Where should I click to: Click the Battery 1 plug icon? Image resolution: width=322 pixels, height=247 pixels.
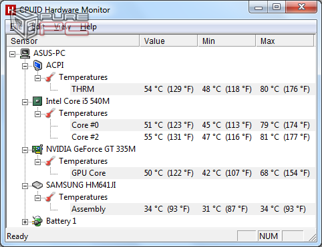pyautogui.click(x=37, y=221)
